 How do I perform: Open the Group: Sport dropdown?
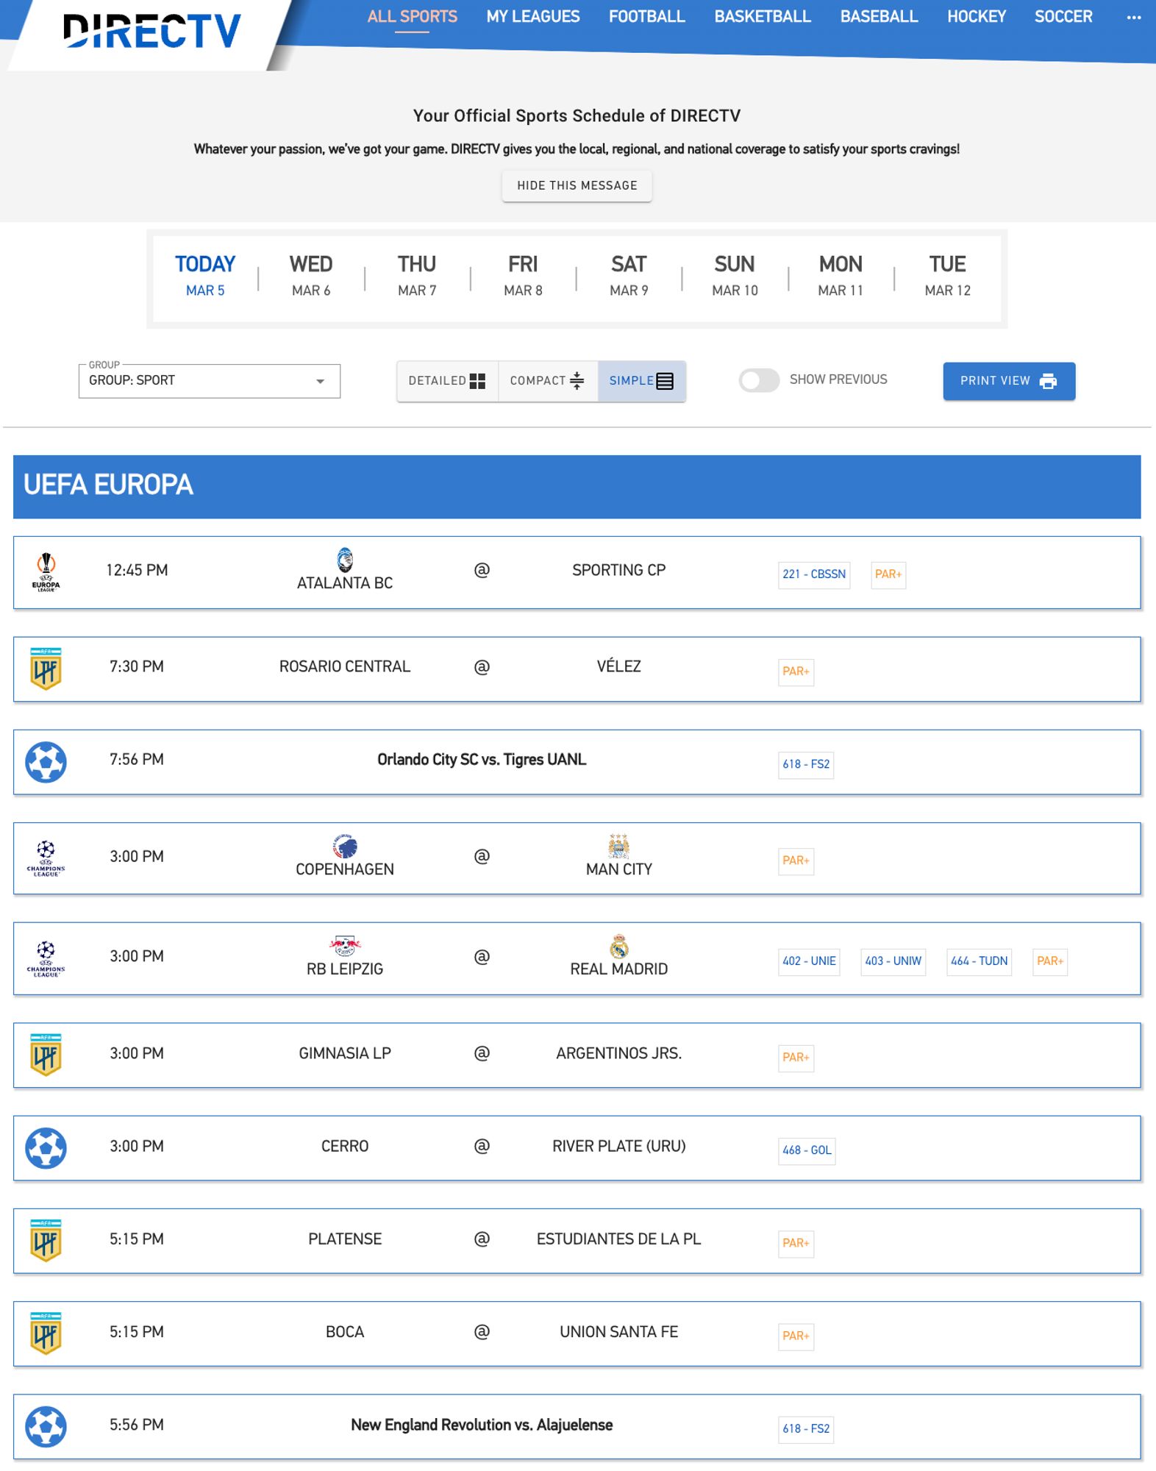click(x=210, y=381)
